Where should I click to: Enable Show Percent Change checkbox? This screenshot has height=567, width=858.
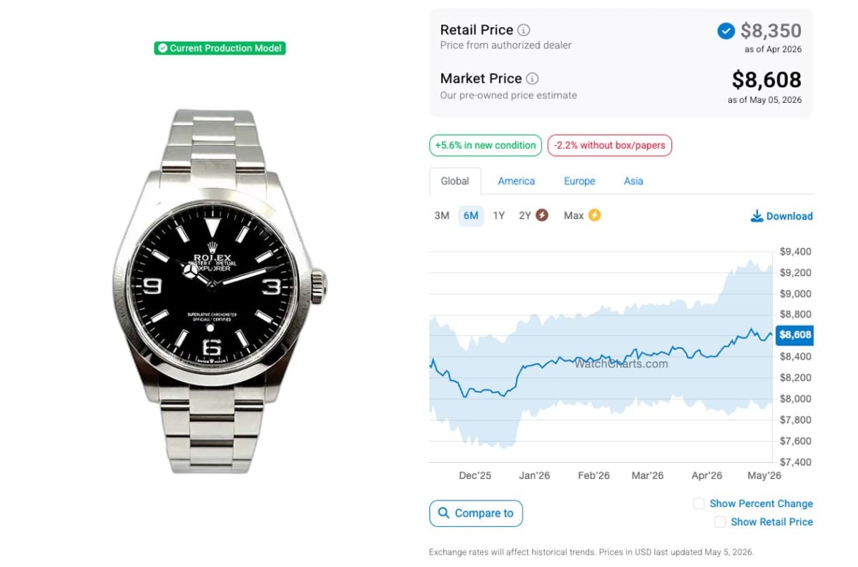pyautogui.click(x=699, y=503)
